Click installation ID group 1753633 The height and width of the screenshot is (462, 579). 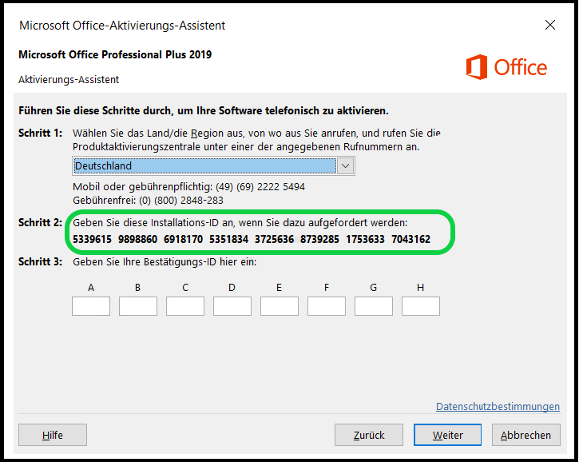click(365, 240)
